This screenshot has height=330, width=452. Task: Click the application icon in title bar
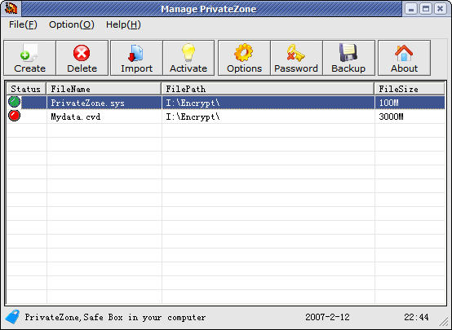(11, 8)
